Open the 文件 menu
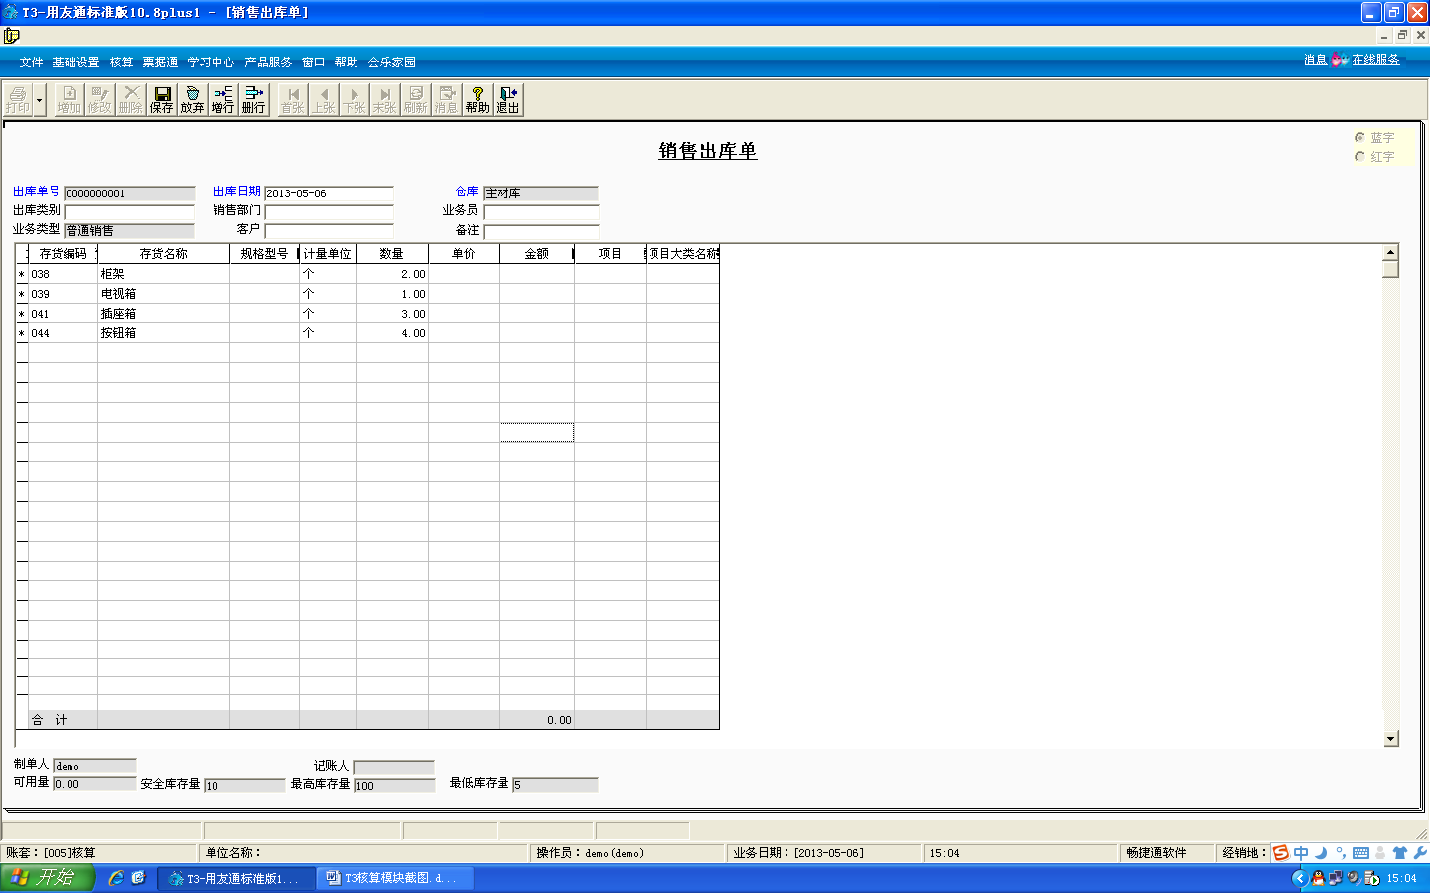Image resolution: width=1430 pixels, height=893 pixels. point(31,62)
